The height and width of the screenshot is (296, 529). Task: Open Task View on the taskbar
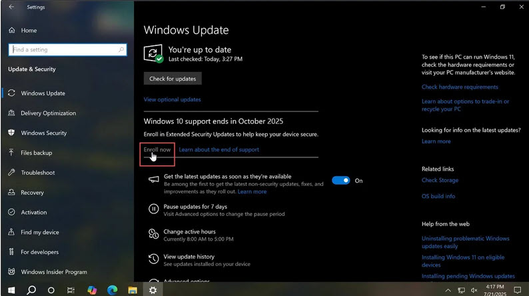pyautogui.click(x=71, y=290)
